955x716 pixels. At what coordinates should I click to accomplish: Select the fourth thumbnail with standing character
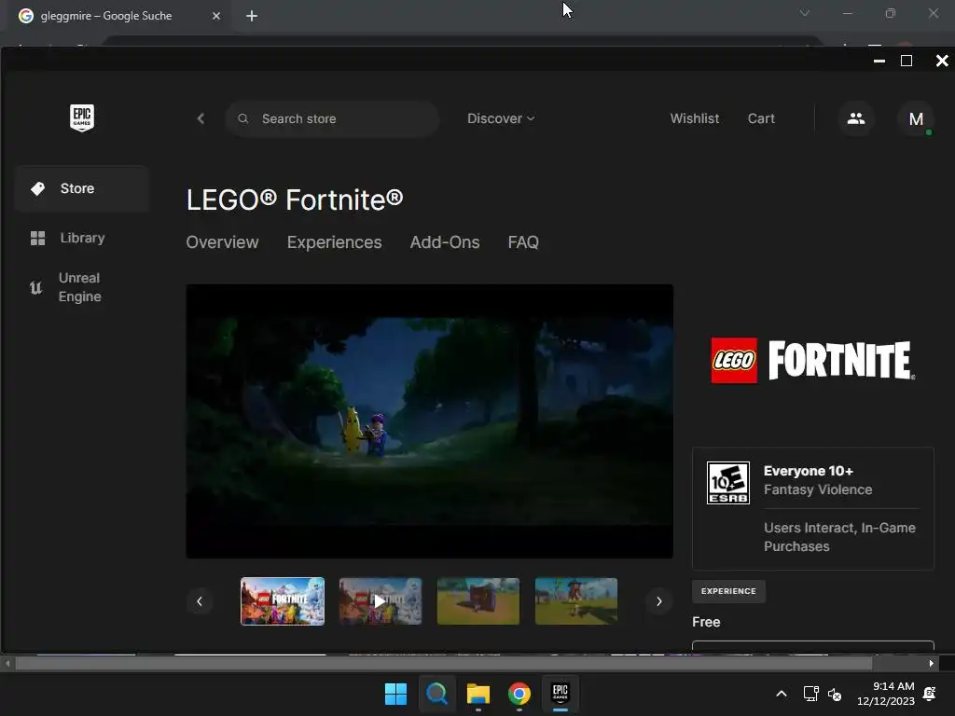click(576, 601)
